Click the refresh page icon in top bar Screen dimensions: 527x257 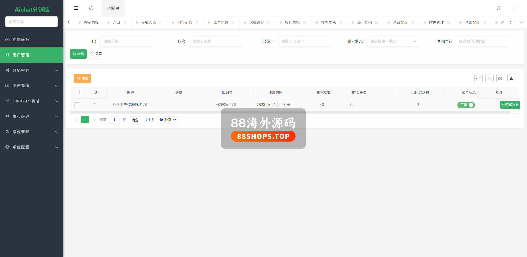pos(91,8)
